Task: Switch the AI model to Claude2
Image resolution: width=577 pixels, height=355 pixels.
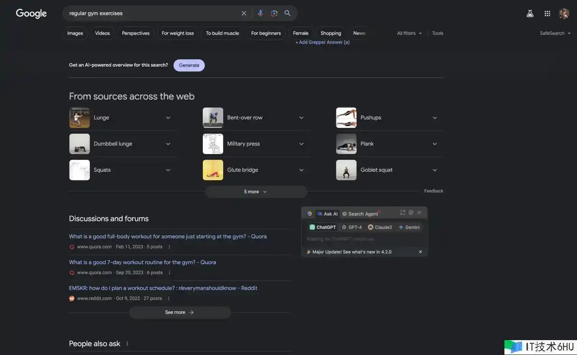Action: (x=380, y=228)
